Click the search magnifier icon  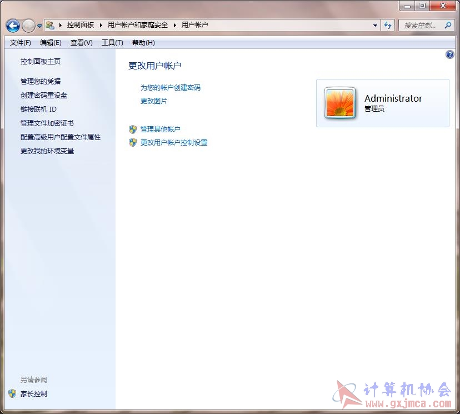tap(448, 25)
